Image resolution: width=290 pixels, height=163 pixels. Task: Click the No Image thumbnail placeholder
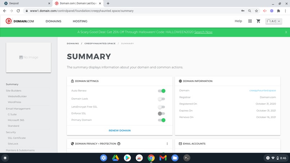tap(28, 58)
